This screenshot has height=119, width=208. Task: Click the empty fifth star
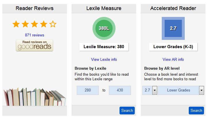(53, 24)
